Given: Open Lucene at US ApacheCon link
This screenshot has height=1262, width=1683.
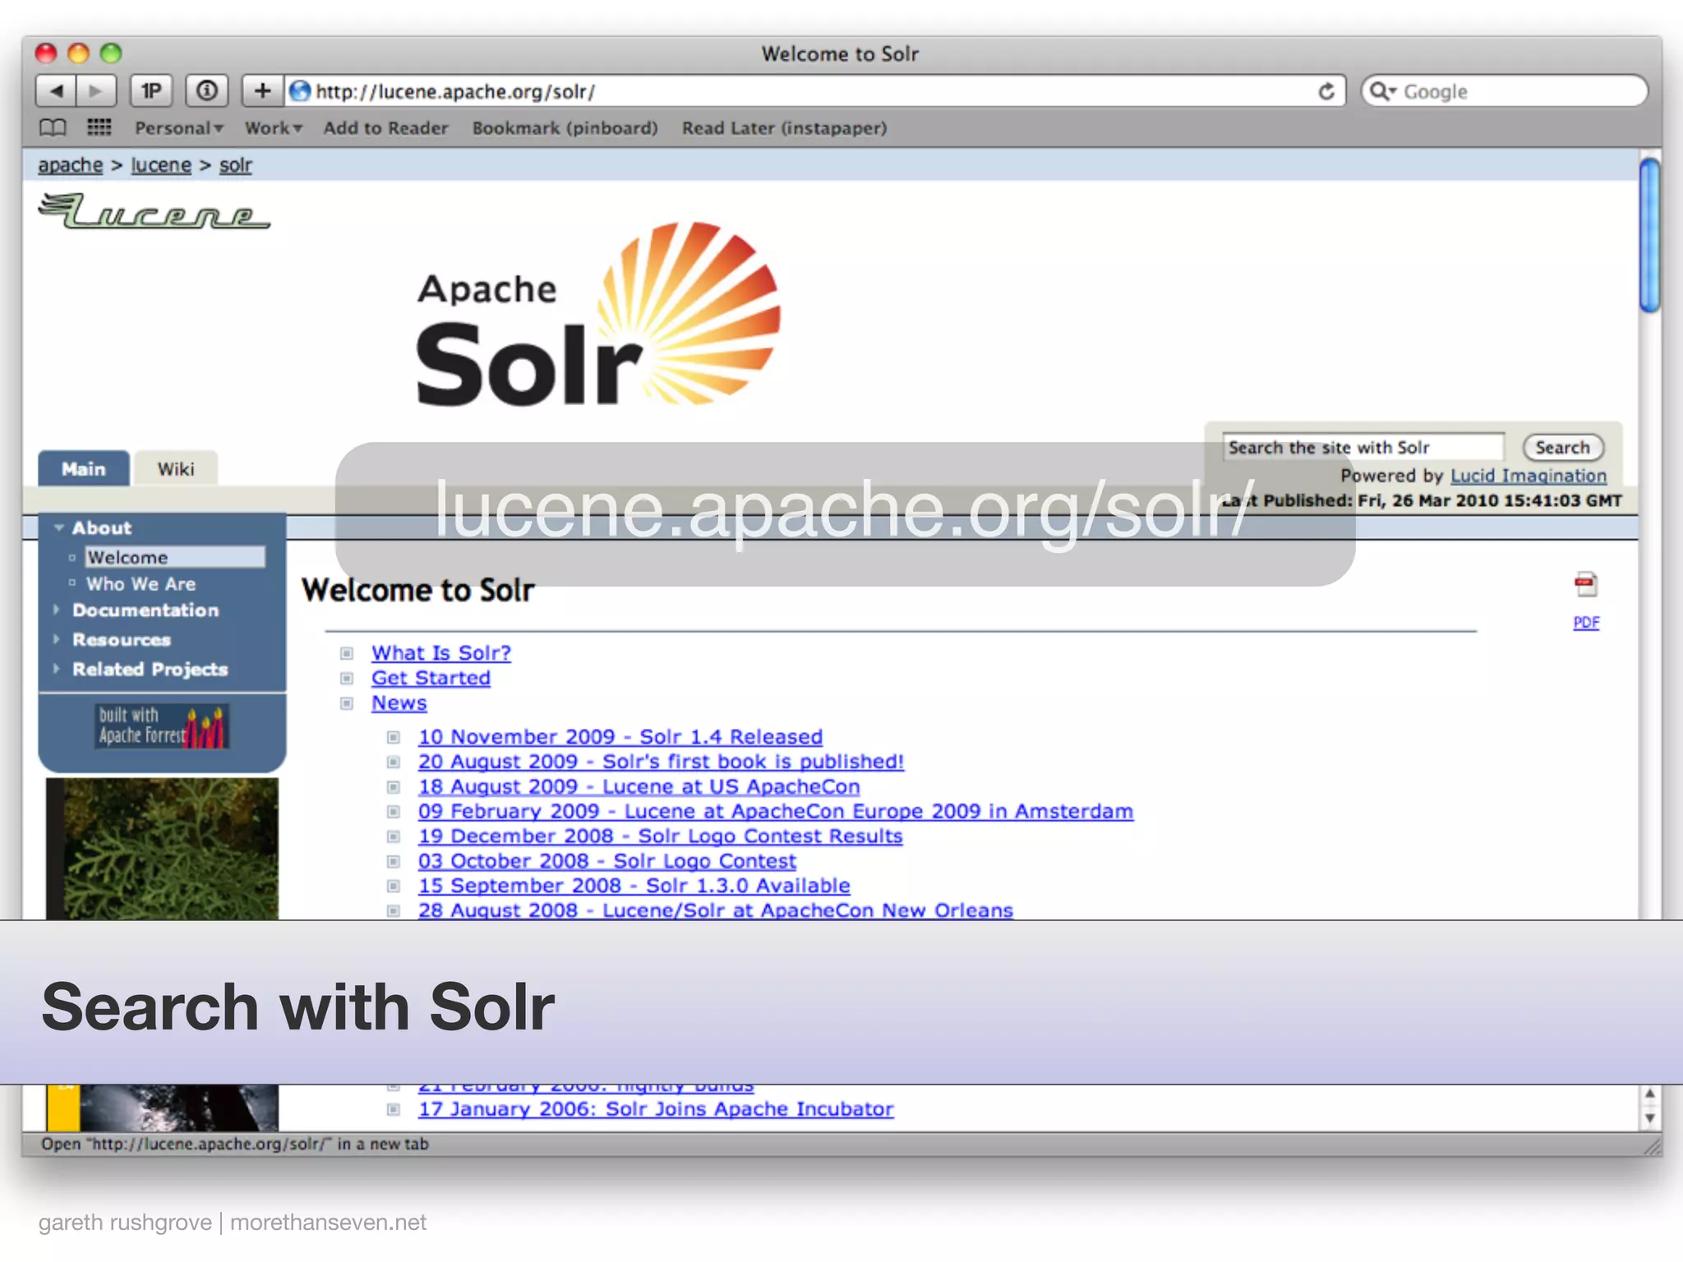Looking at the screenshot, I should [x=639, y=786].
